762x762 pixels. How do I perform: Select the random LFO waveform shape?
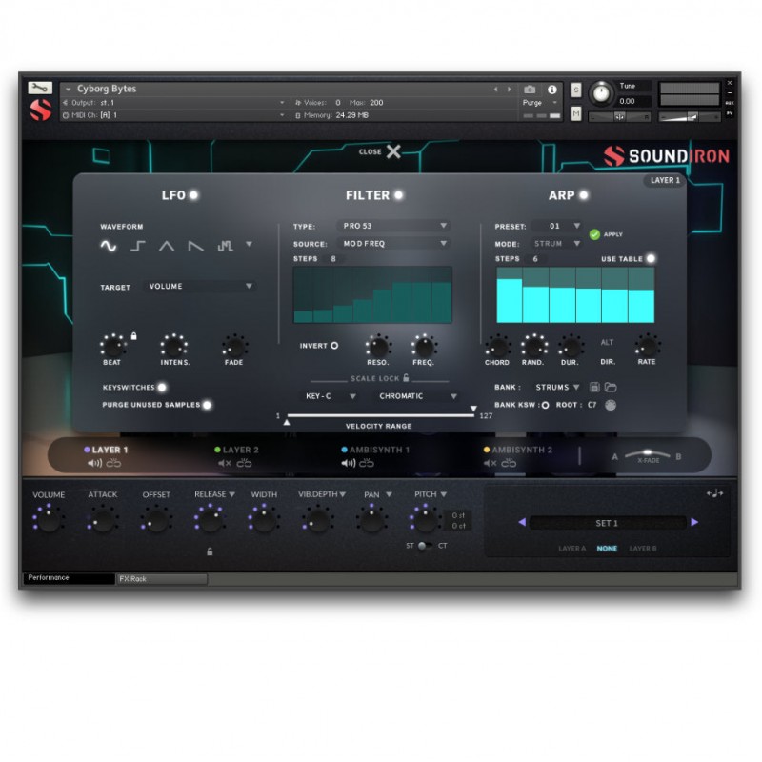[x=223, y=245]
